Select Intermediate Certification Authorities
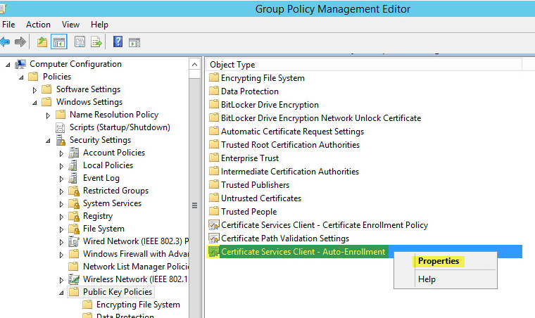The image size is (535, 318). (290, 172)
